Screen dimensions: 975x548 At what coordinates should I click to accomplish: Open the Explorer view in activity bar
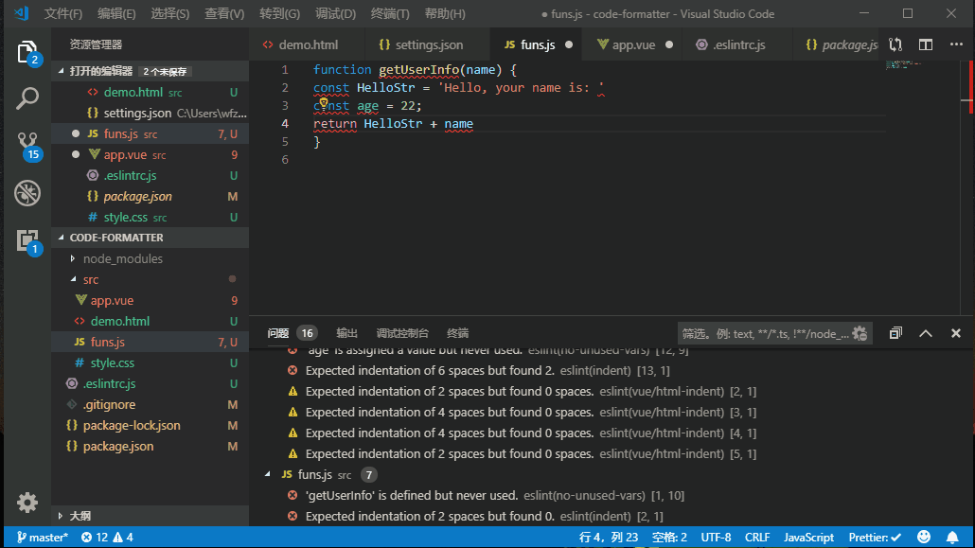tap(27, 53)
